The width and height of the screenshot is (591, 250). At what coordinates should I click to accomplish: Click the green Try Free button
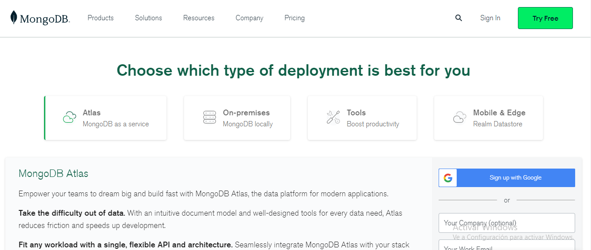point(545,18)
